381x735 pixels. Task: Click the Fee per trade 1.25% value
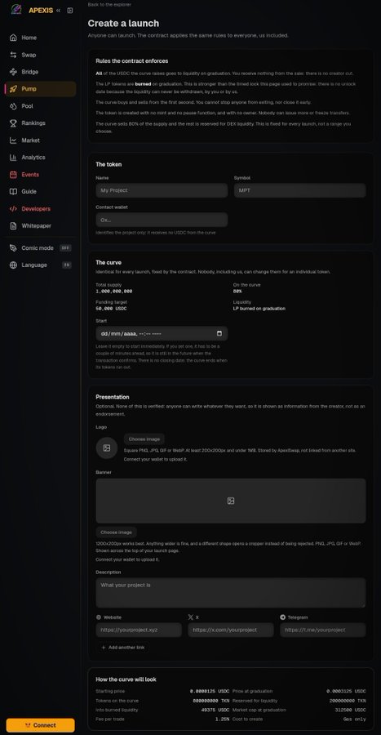(x=223, y=719)
